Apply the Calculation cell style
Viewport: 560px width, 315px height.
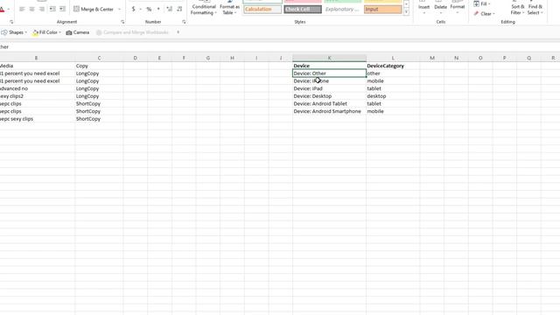click(x=262, y=10)
